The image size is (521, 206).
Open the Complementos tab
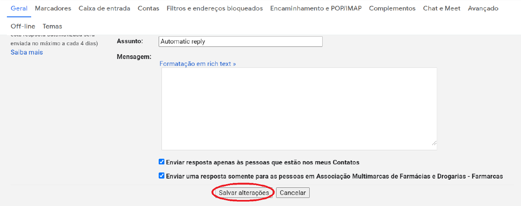(392, 8)
